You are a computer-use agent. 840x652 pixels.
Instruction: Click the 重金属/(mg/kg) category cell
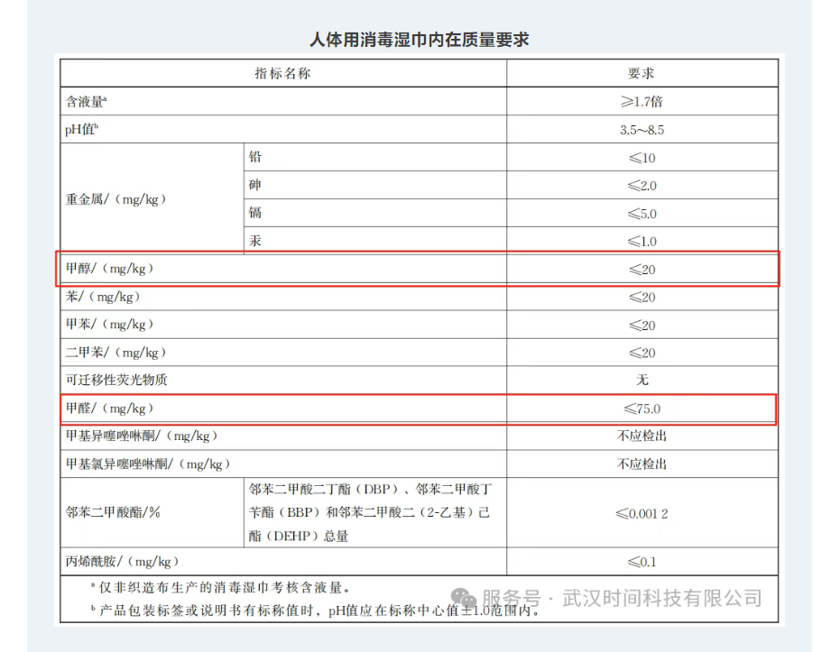click(116, 199)
